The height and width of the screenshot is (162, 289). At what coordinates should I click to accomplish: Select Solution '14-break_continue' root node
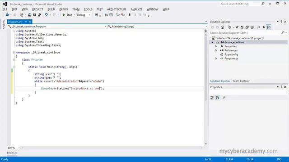pyautogui.click(x=240, y=38)
